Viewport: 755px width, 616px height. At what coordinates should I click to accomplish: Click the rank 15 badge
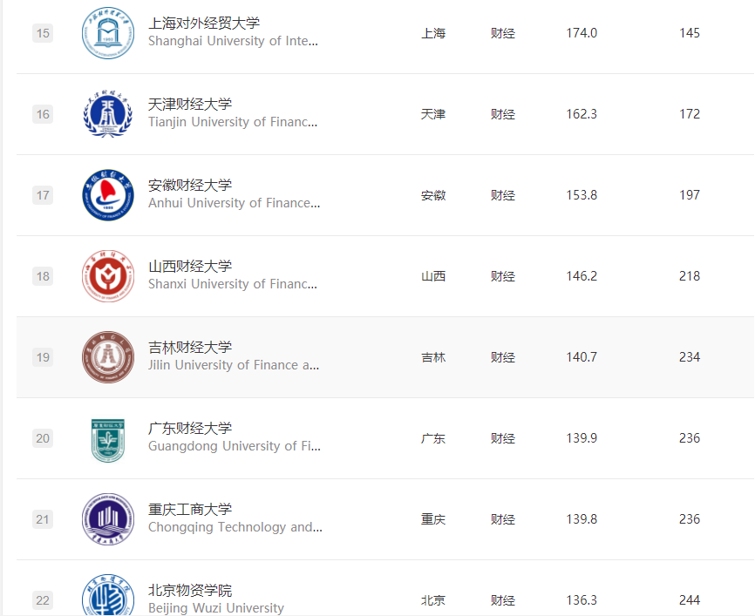[43, 33]
